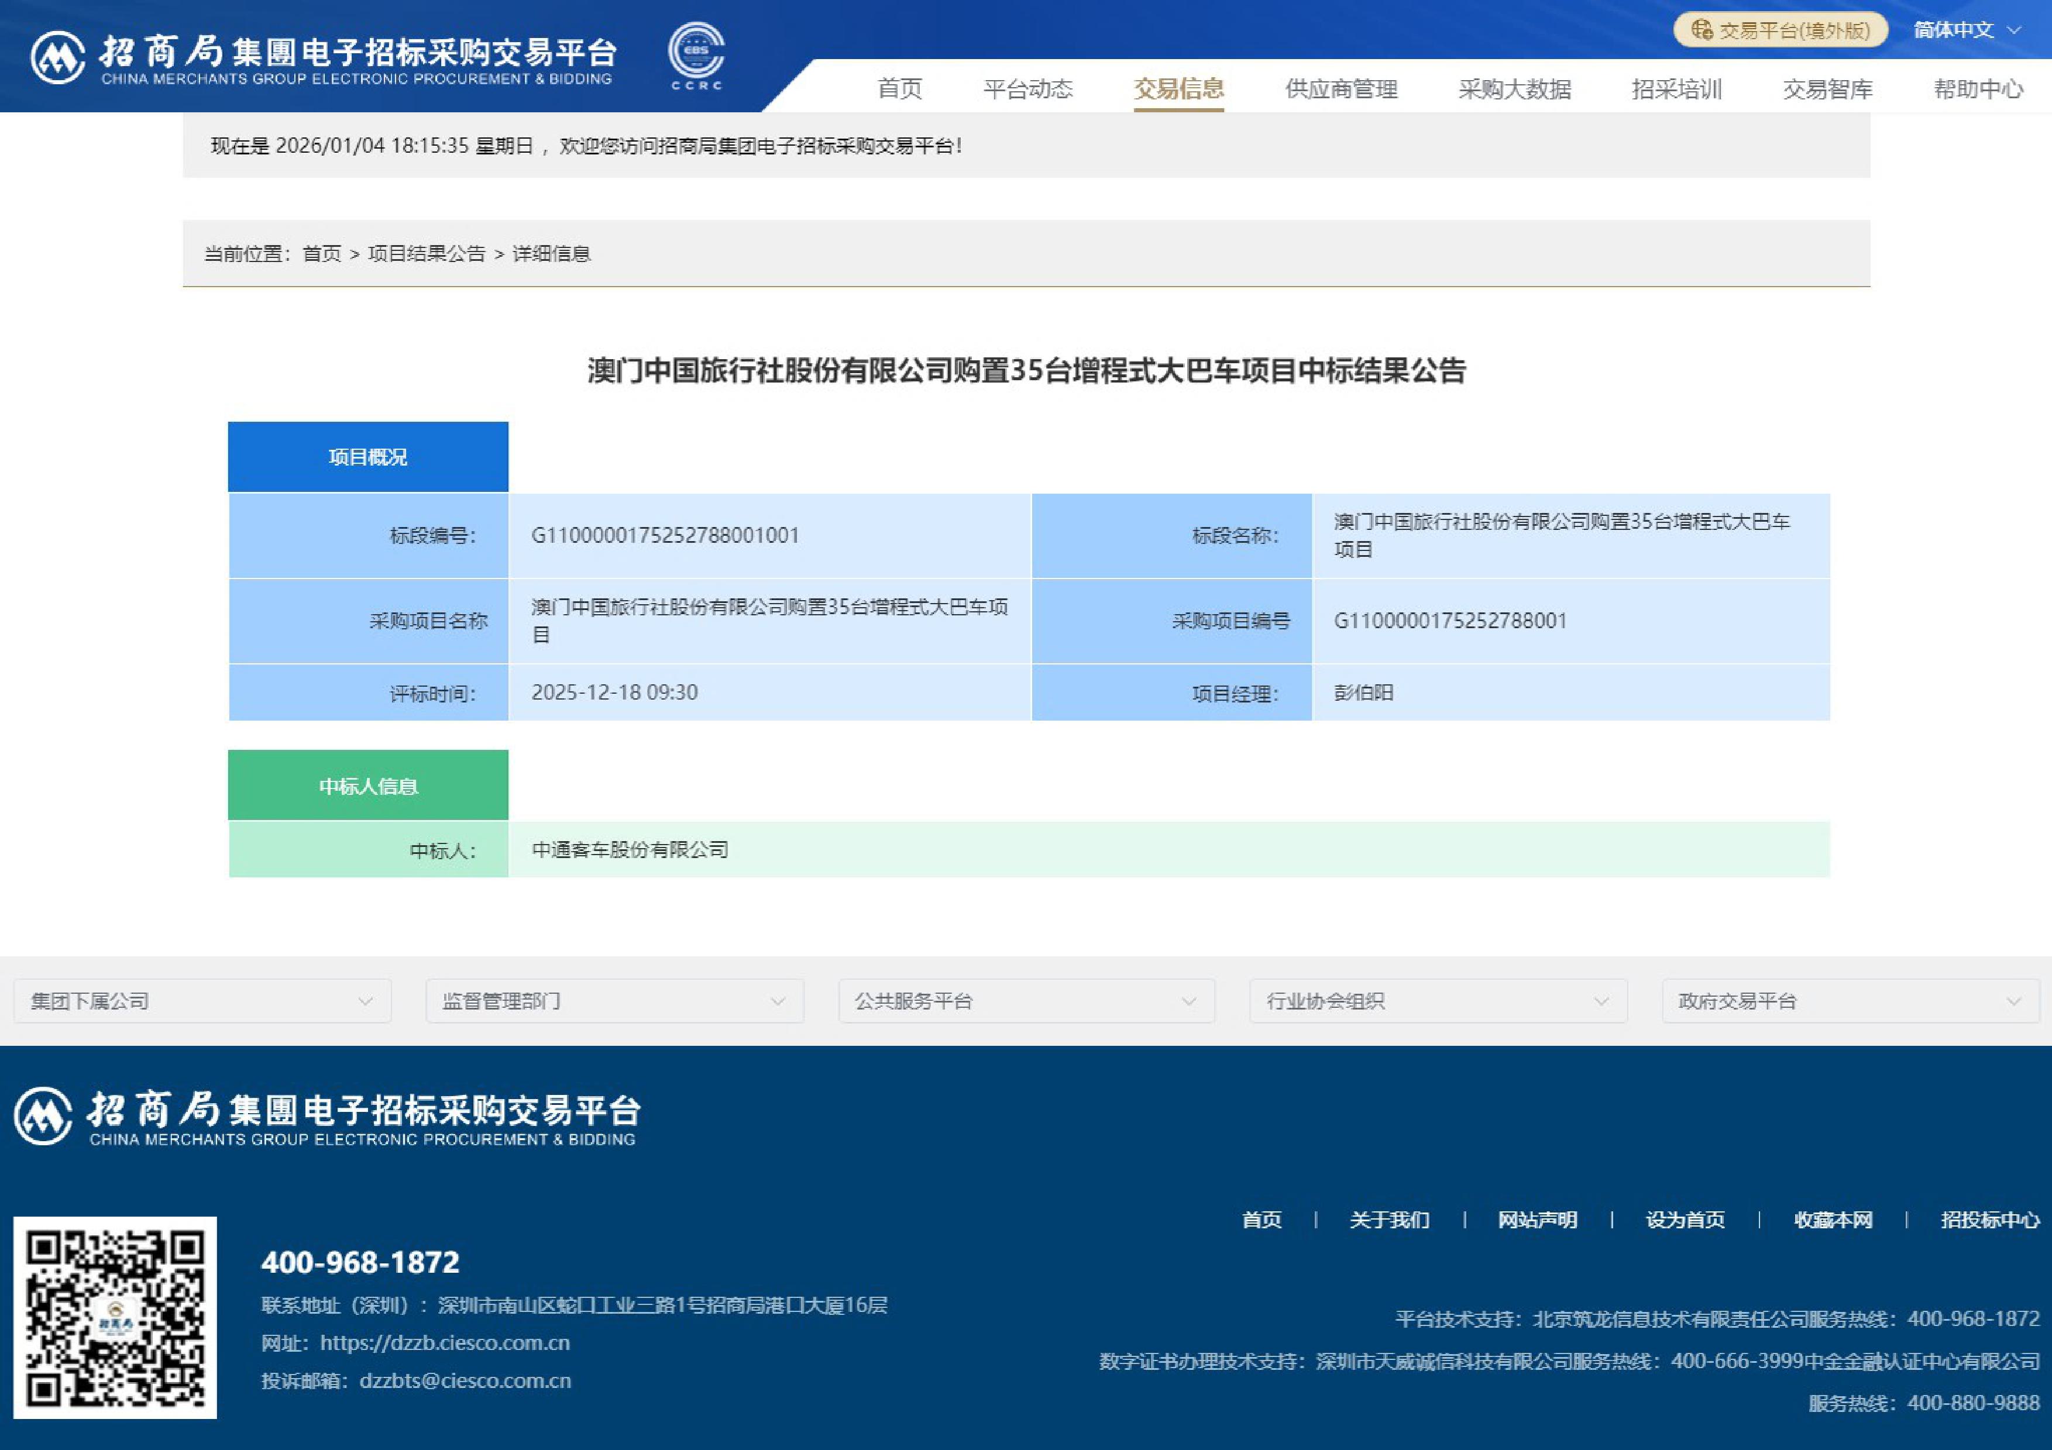Select 采购大数据 menu item
Image resolution: width=2052 pixels, height=1450 pixels.
pos(1514,89)
